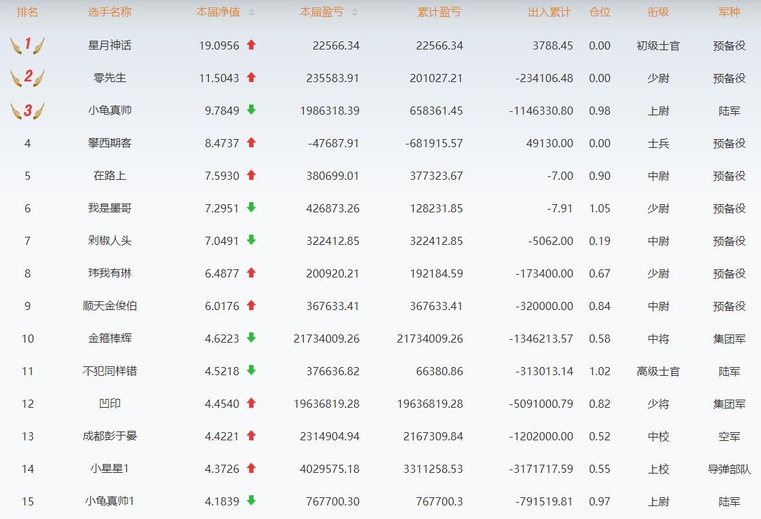Click red up arrow beside 6.0176
Viewport: 761px width, 519px height.
252,305
